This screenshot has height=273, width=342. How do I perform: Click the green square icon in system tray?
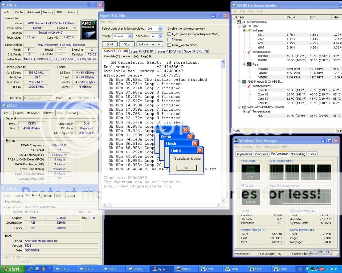pyautogui.click(x=313, y=269)
